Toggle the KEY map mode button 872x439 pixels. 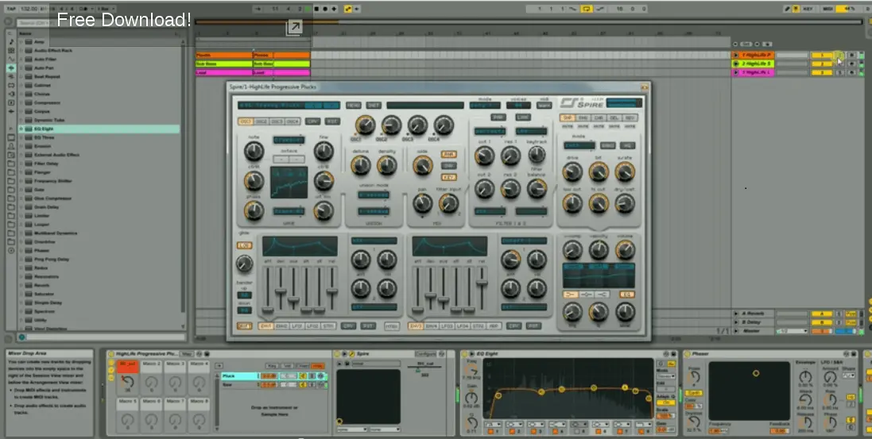(x=808, y=9)
